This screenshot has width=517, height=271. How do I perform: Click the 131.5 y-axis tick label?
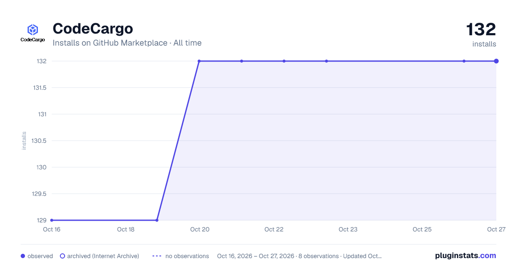point(40,88)
